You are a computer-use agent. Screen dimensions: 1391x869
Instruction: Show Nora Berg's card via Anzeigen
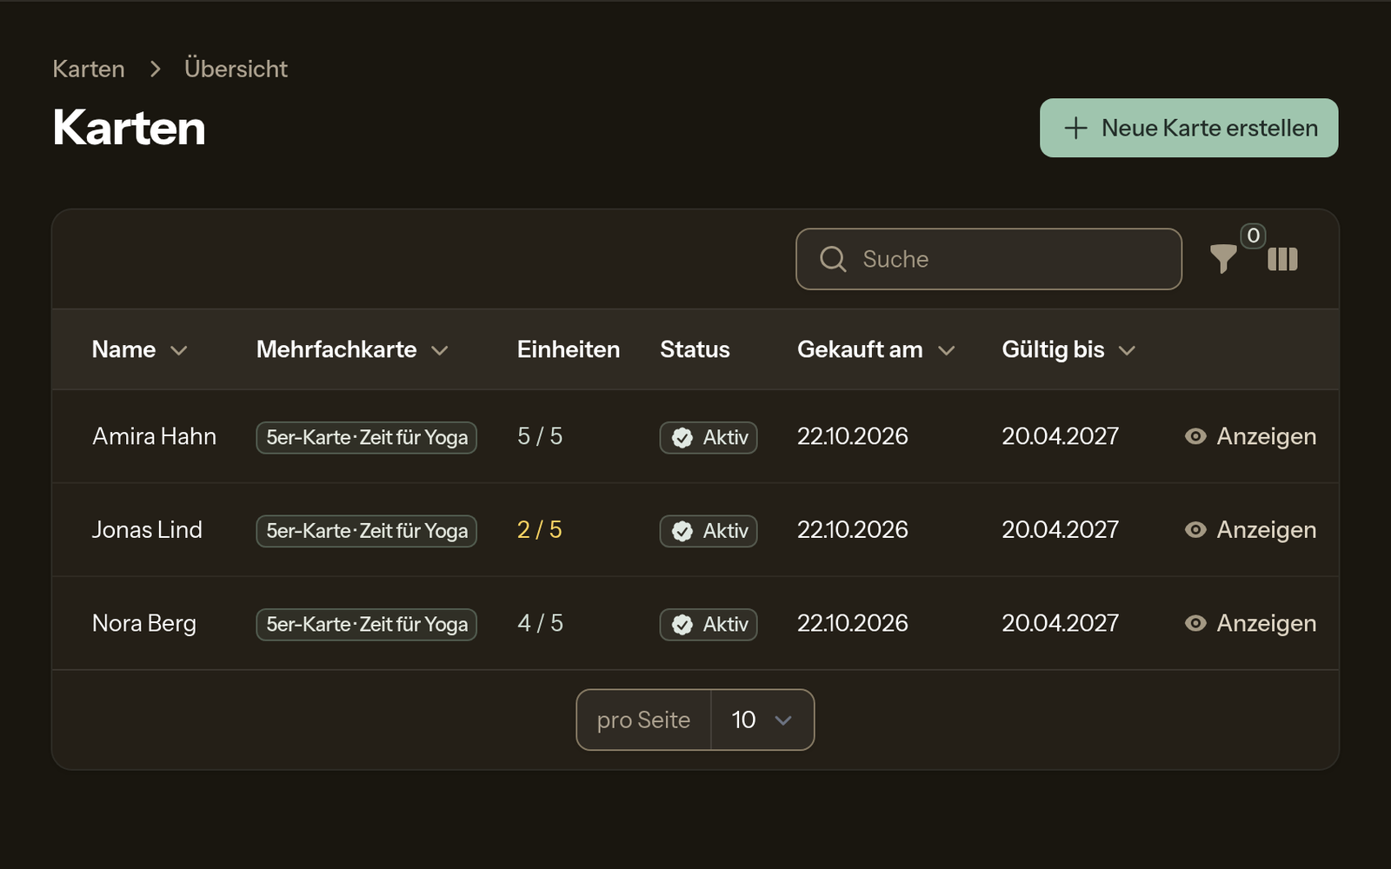[x=1250, y=623]
